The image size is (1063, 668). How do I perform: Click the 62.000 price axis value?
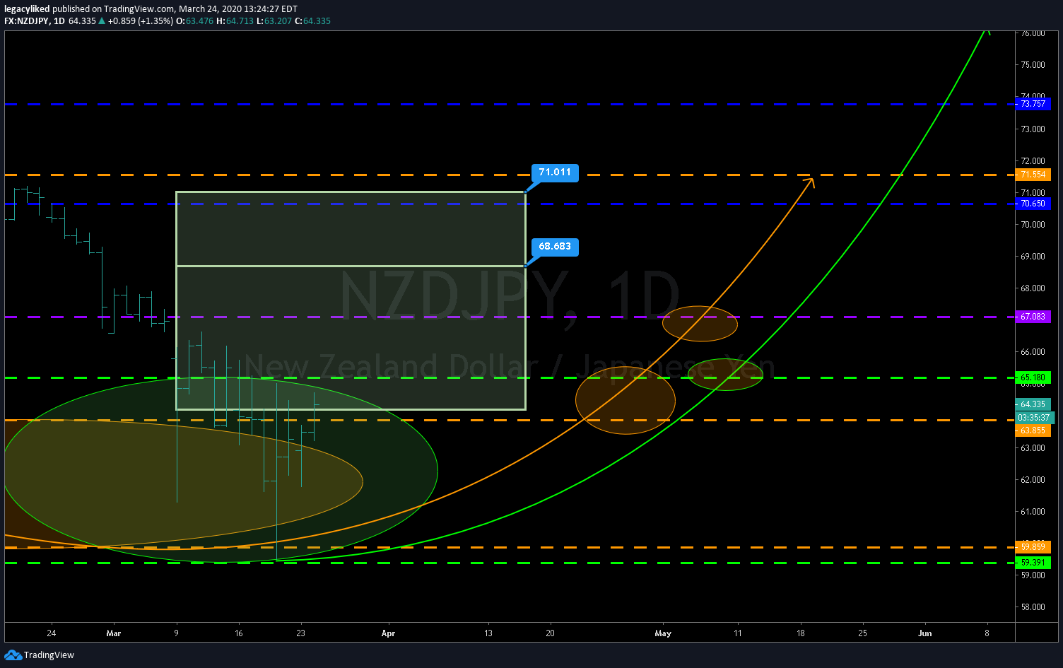click(1033, 480)
